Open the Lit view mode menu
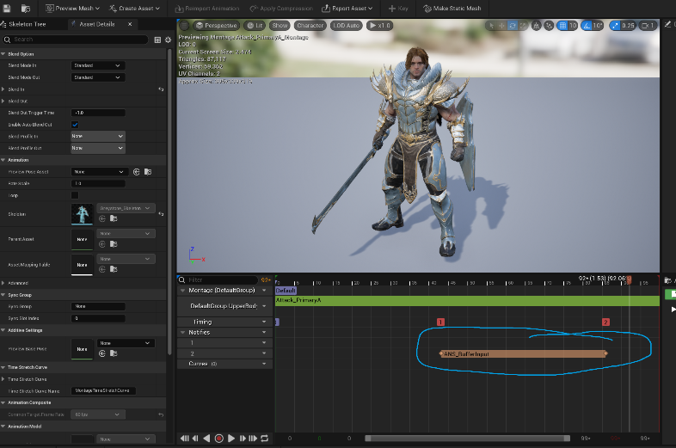 point(255,26)
